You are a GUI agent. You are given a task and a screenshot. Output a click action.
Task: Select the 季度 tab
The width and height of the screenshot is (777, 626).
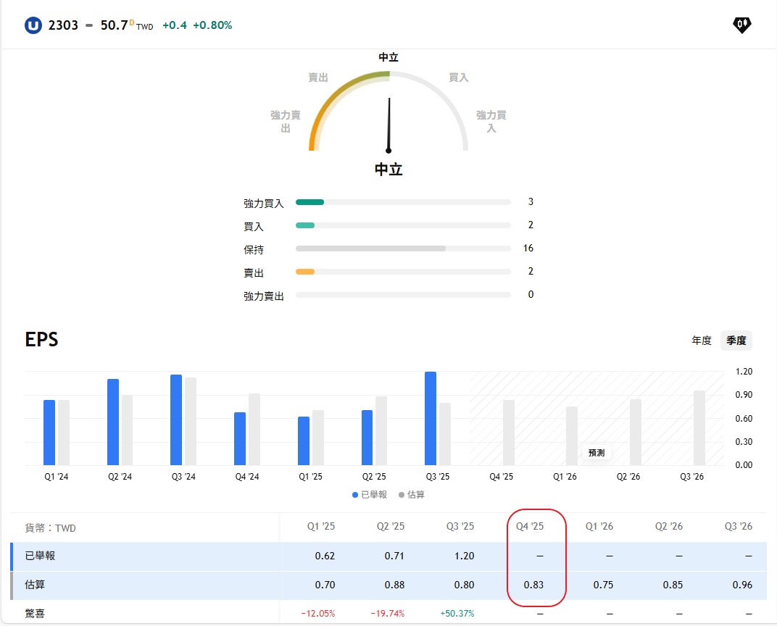736,340
